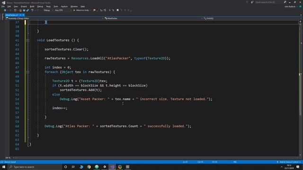The width and height of the screenshot is (303, 170).
Task: Open the AtlasPacker class navigation dropdown
Action: click(x=153, y=18)
